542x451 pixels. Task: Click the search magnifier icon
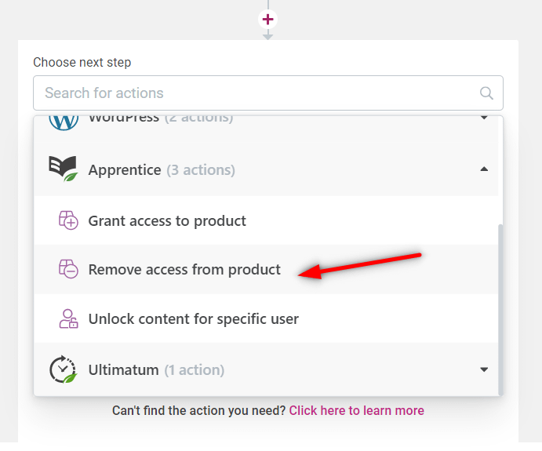(486, 93)
